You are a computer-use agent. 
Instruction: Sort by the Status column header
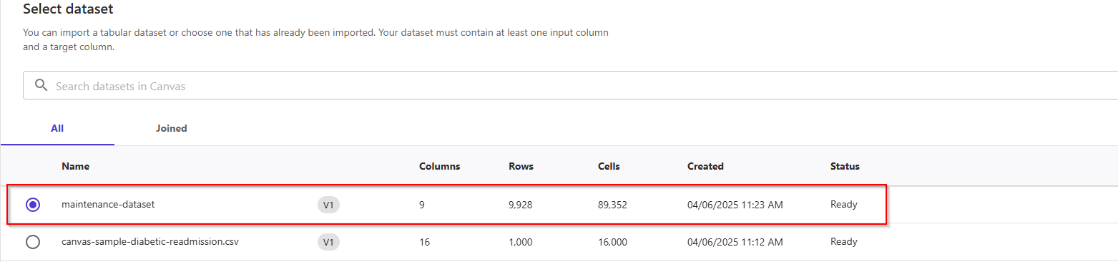click(x=845, y=166)
